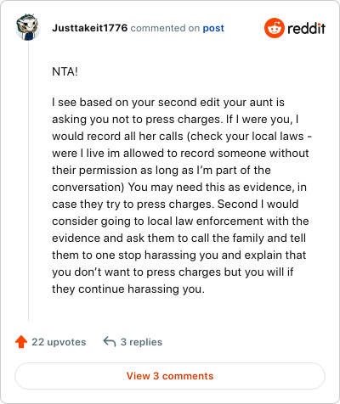This screenshot has width=340, height=404.
Task: Click the reply arrow icon
Action: (x=110, y=341)
